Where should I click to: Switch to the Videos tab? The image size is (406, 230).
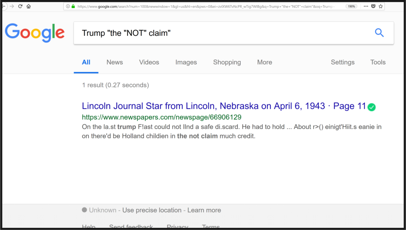pyautogui.click(x=149, y=62)
